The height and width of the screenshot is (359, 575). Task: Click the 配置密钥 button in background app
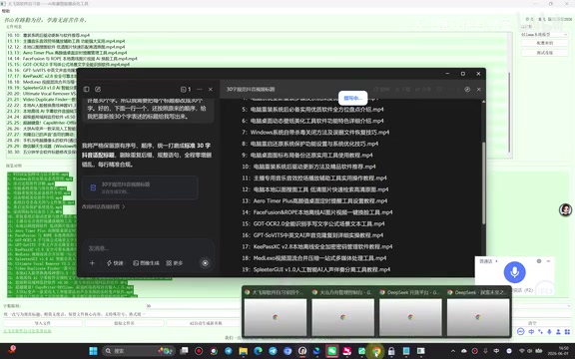545,43
